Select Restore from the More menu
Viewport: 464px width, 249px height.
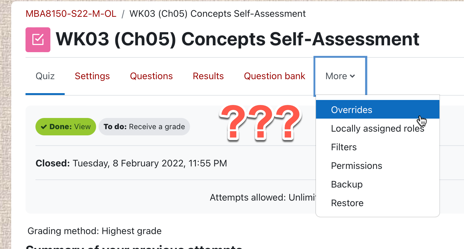[x=378, y=203]
